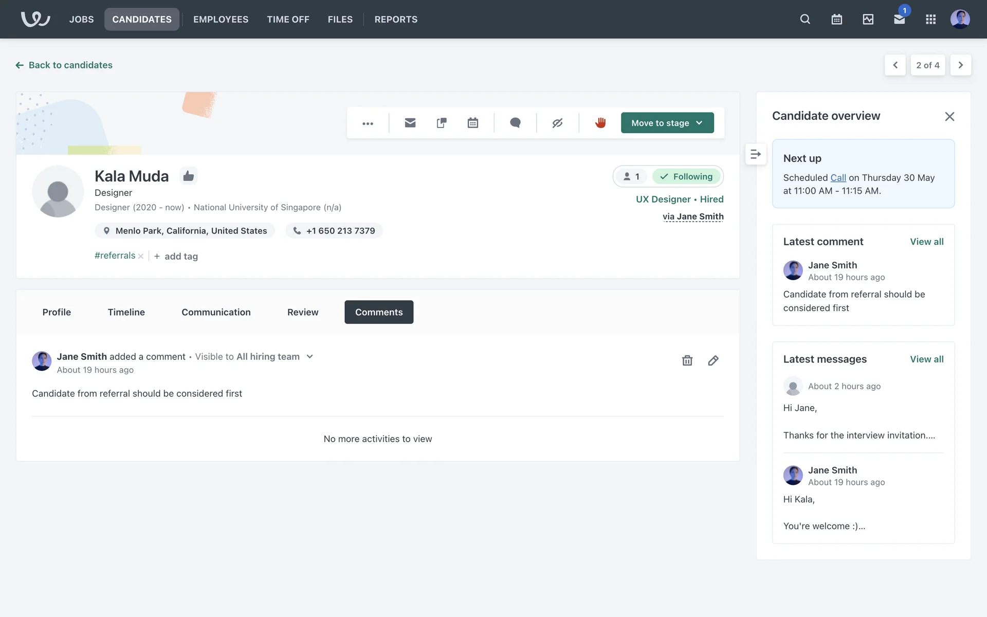Switch to the Timeline tab
This screenshot has width=987, height=617.
[x=126, y=312]
